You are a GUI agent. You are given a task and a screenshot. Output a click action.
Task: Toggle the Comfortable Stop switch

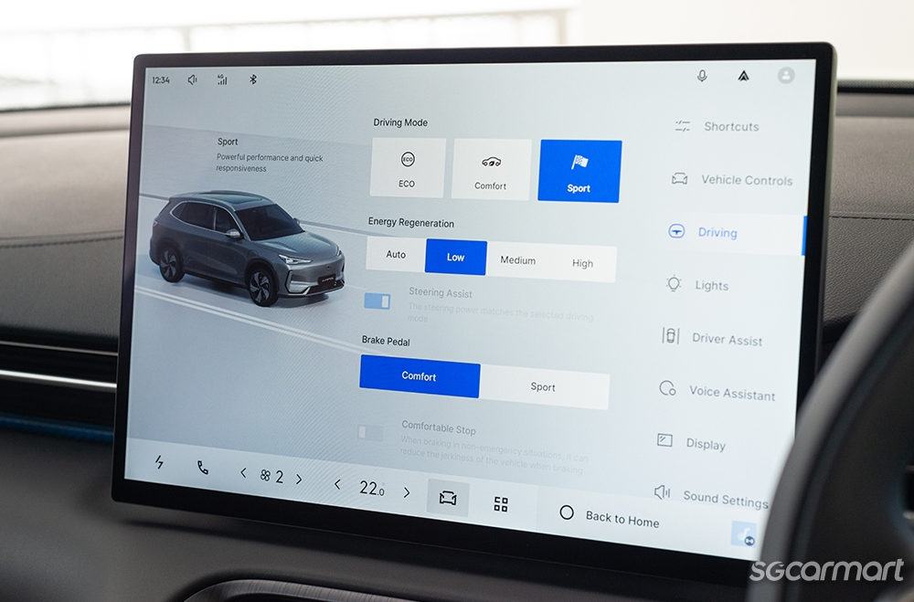coord(370,432)
